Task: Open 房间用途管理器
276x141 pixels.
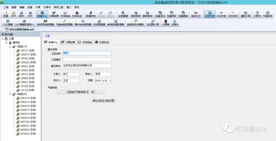Action: 45,23
